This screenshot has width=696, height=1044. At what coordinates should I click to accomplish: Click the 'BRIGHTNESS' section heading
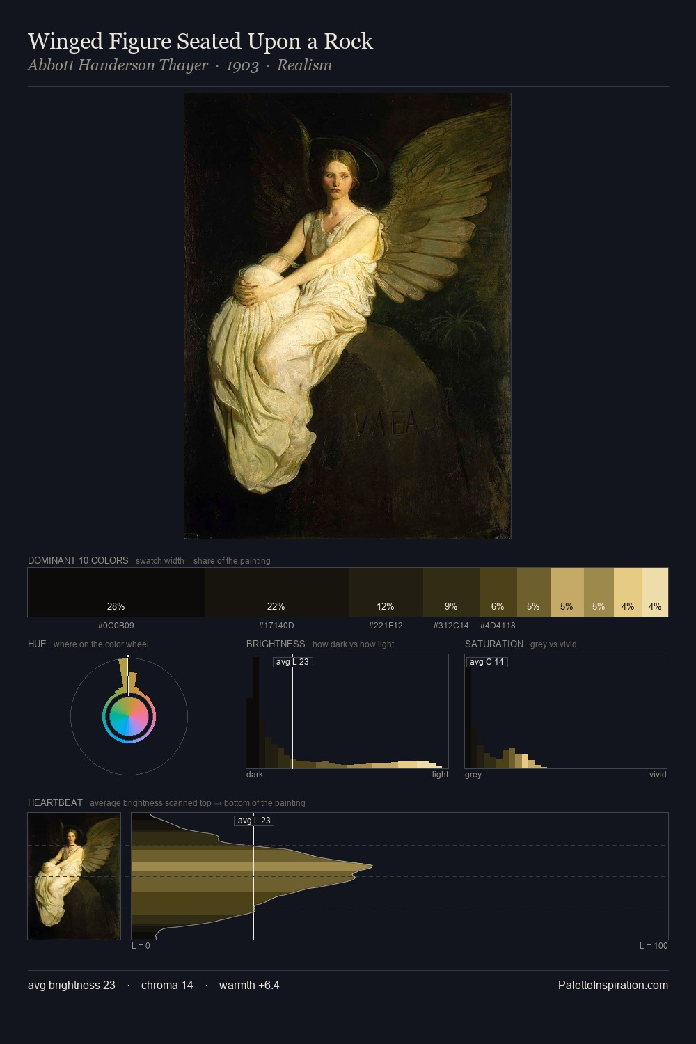tap(276, 644)
